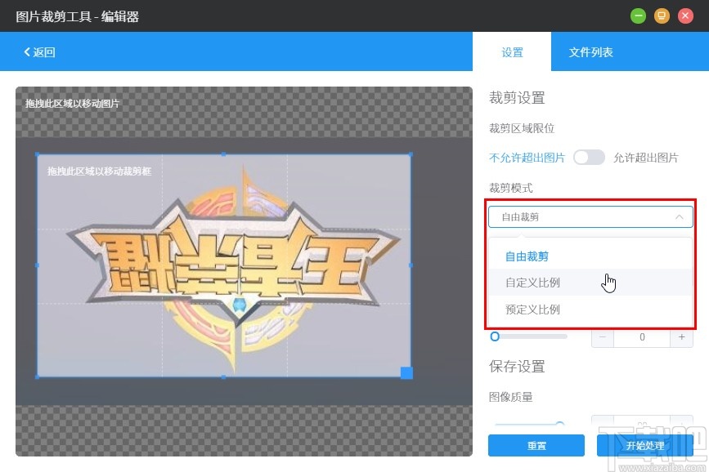Go back using the 返回 arrow

39,52
